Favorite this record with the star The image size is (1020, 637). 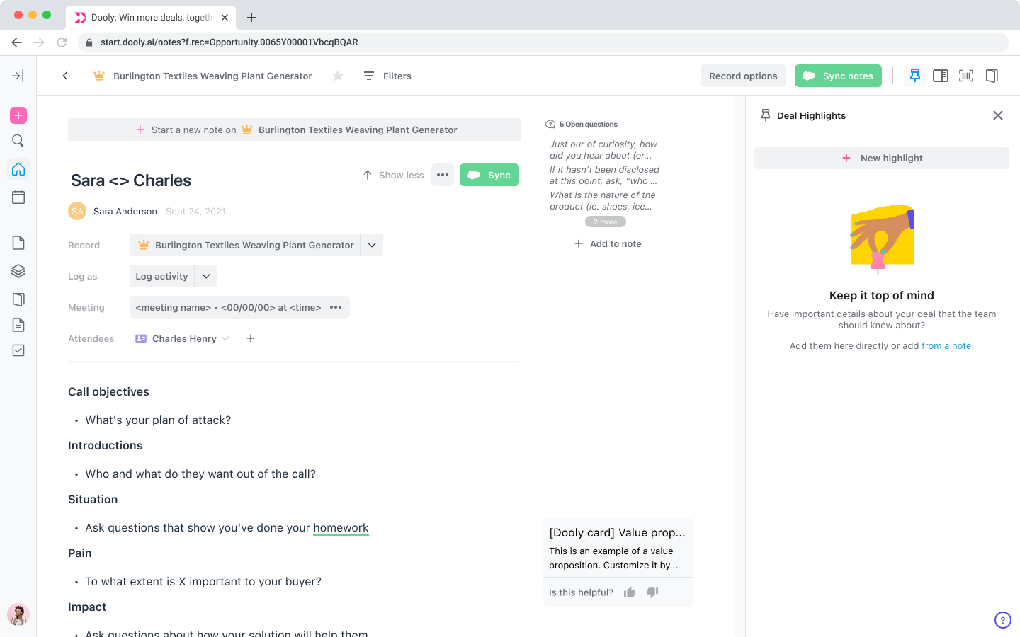[338, 76]
